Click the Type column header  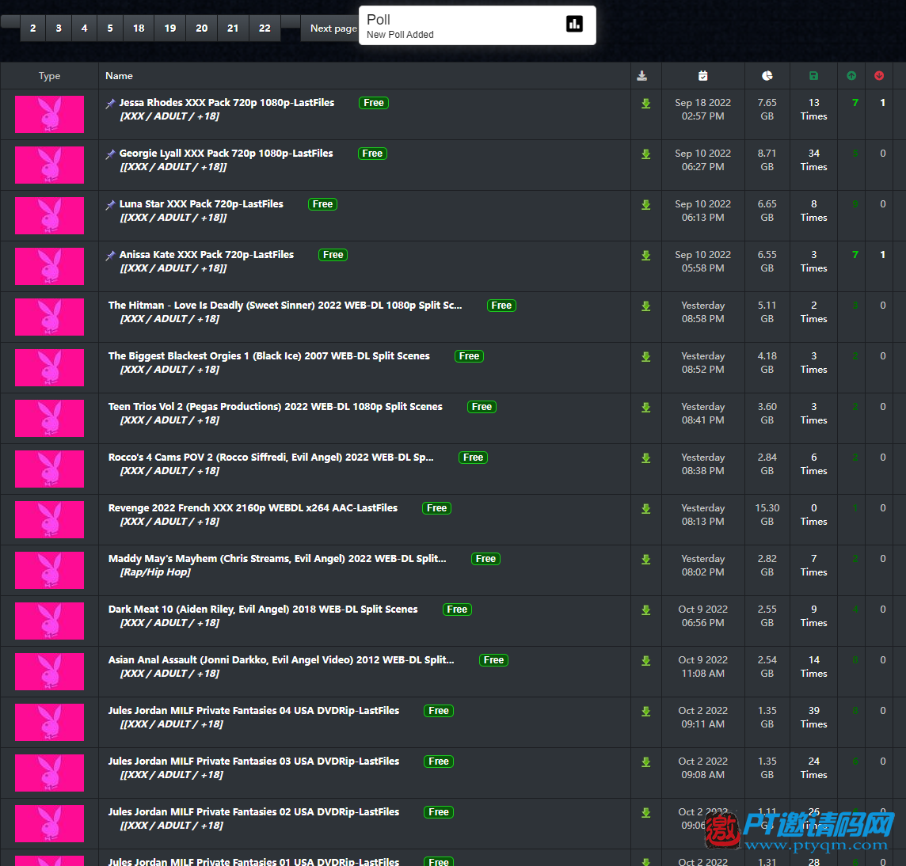tap(49, 76)
